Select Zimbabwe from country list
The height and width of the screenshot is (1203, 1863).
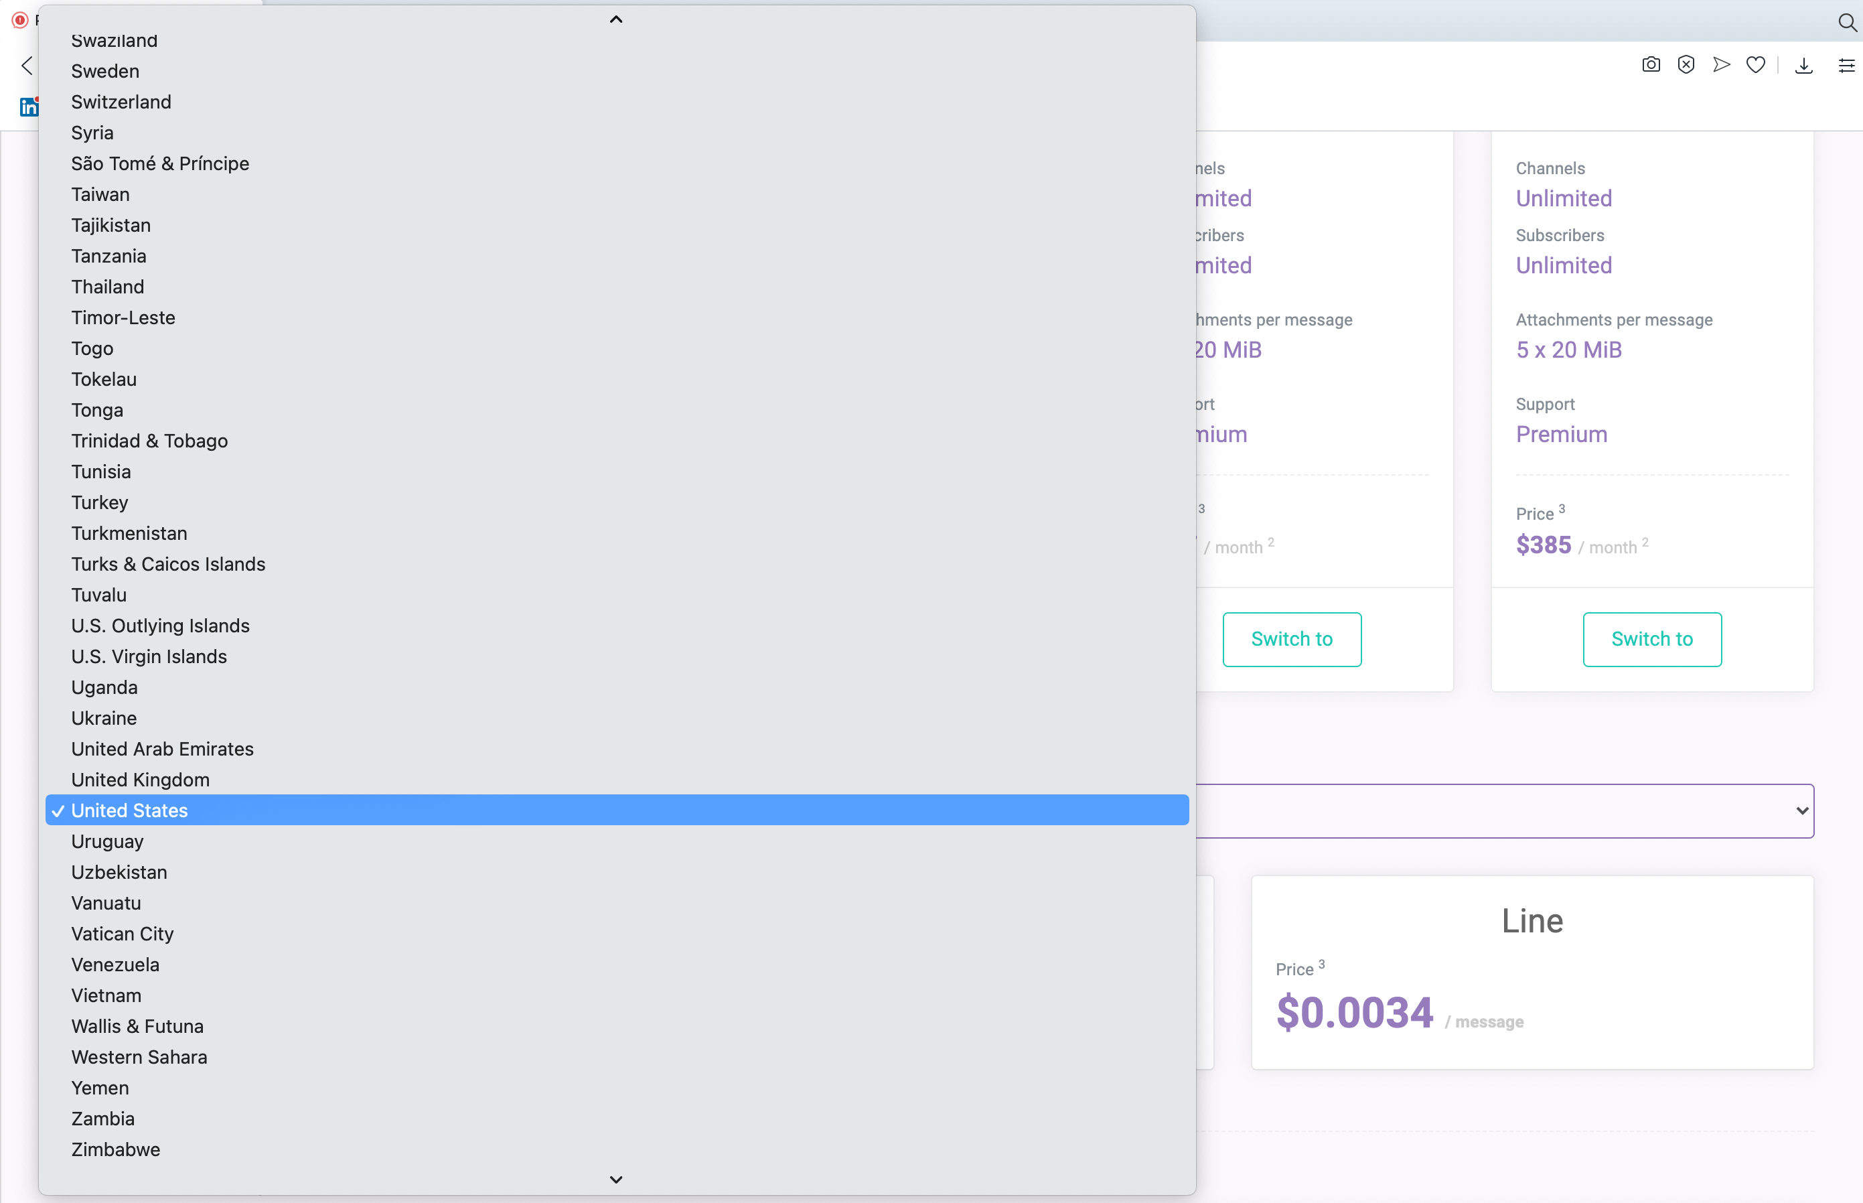115,1149
